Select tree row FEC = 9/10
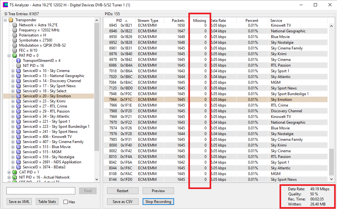337x209 pixels. point(28,50)
